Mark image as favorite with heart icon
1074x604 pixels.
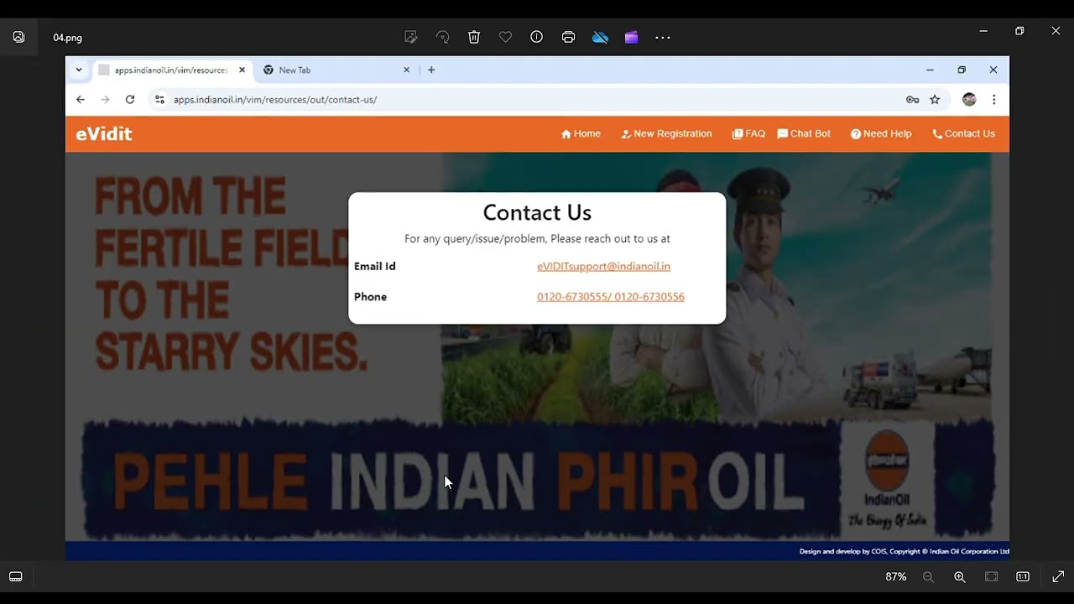pyautogui.click(x=505, y=37)
